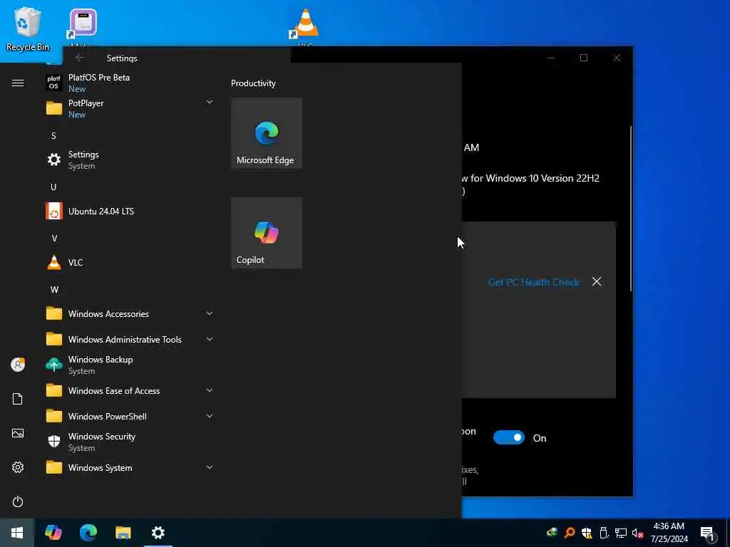Click the Get PC Health Check link
This screenshot has width=730, height=547.
(533, 282)
